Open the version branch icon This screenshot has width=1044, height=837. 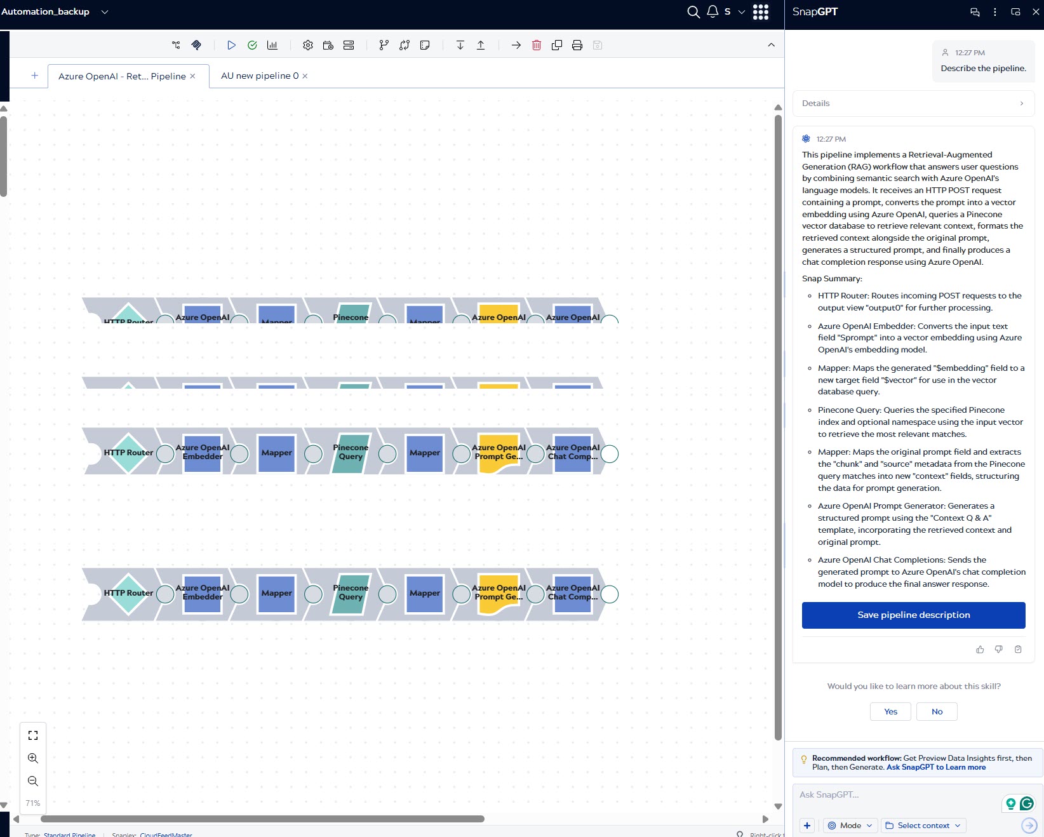[x=384, y=45]
